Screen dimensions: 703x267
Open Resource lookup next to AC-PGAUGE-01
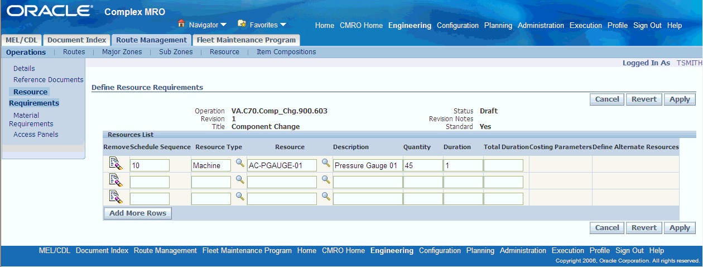click(326, 163)
